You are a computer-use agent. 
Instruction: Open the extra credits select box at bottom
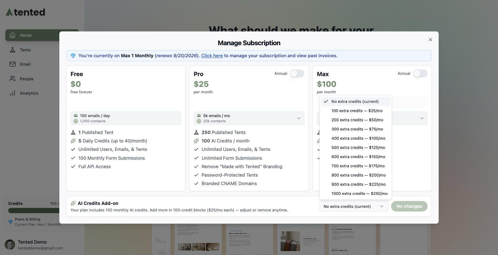pos(354,206)
